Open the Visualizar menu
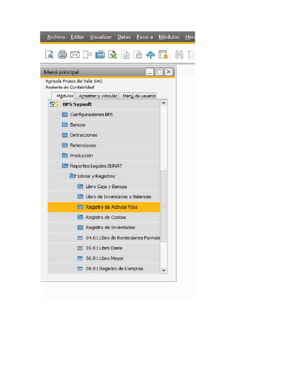 [x=101, y=37]
